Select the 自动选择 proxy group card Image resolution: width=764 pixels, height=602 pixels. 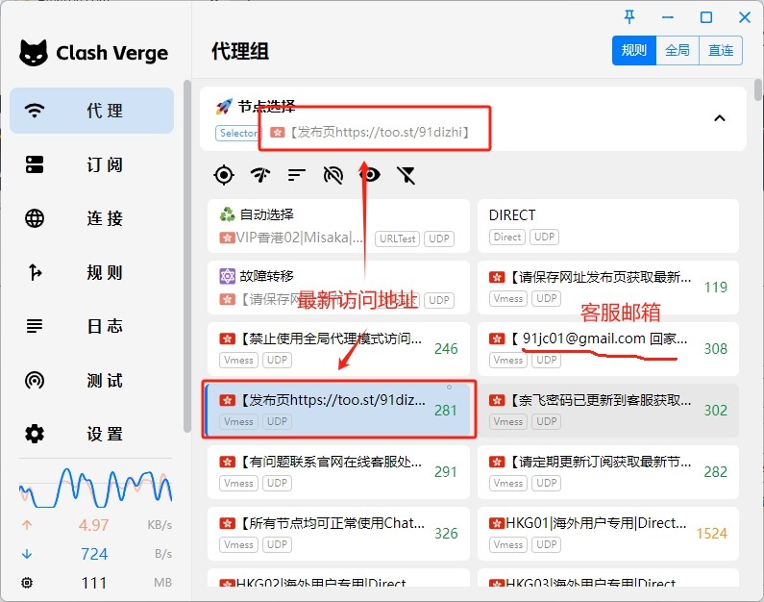(x=338, y=226)
